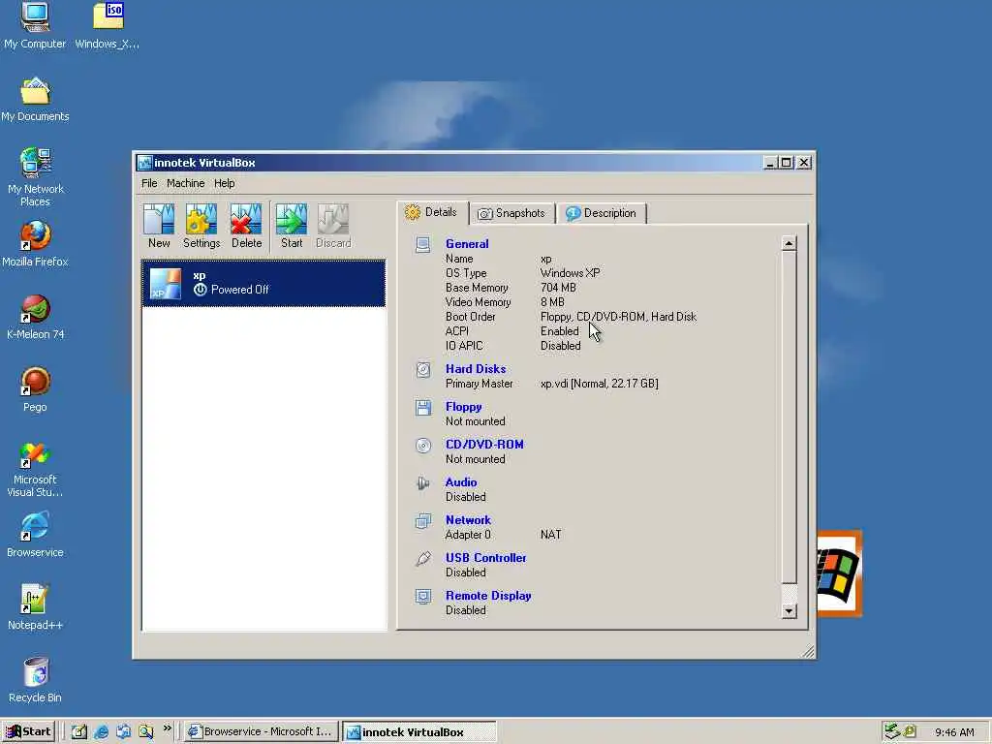Click the details pane scroll down arrow
992x744 pixels.
789,611
